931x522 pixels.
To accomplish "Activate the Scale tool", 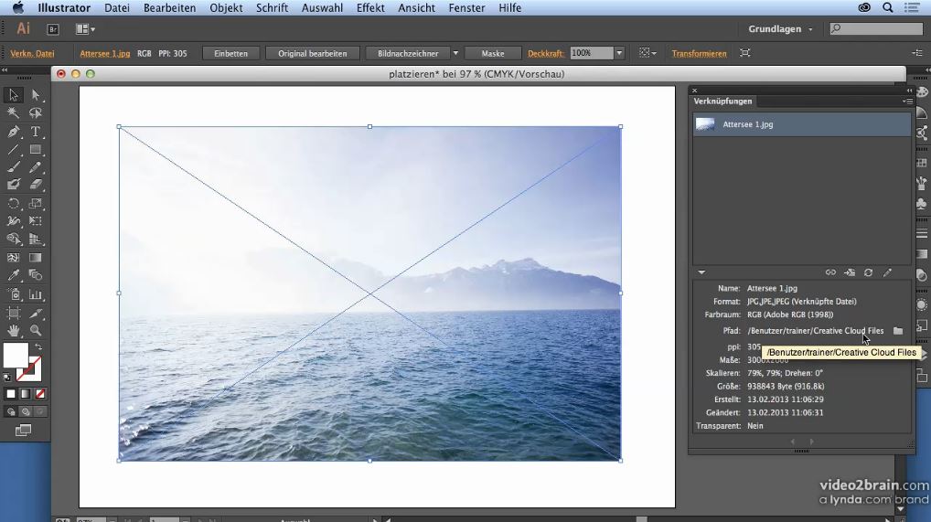I will tap(36, 204).
